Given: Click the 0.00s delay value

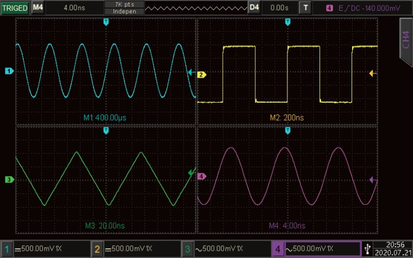Looking at the screenshot, I should click(x=280, y=8).
